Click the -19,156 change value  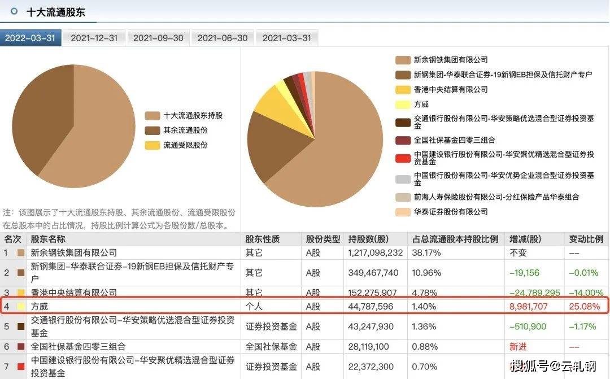click(x=524, y=273)
